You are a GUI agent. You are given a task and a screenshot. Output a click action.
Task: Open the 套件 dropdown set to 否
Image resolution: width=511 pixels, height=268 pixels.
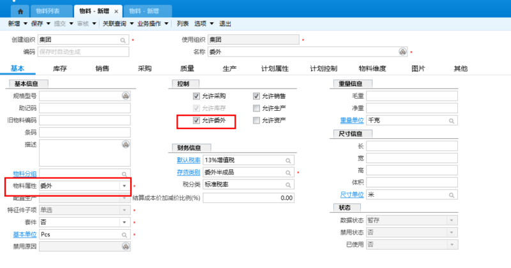(125, 222)
